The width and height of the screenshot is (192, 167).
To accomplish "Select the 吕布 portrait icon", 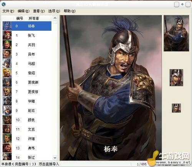I will pos(7,54).
